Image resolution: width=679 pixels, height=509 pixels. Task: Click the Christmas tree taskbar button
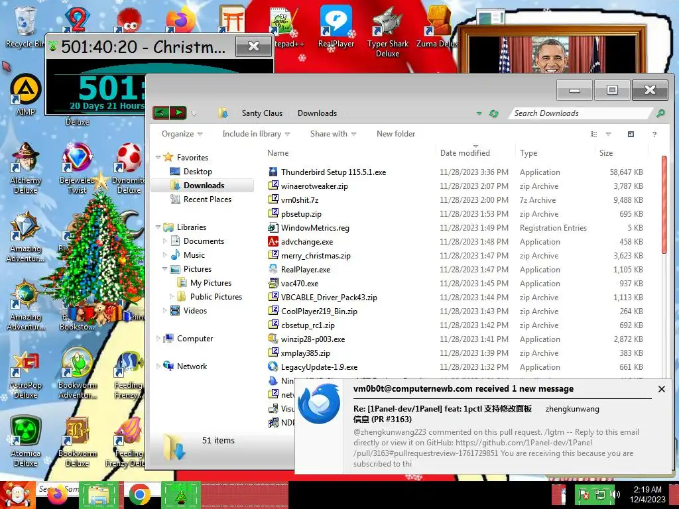click(181, 494)
